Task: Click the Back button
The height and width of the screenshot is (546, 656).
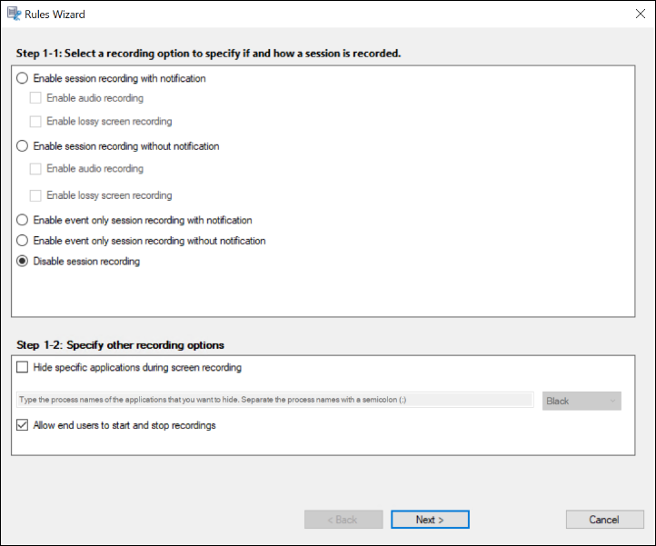Action: [x=343, y=520]
